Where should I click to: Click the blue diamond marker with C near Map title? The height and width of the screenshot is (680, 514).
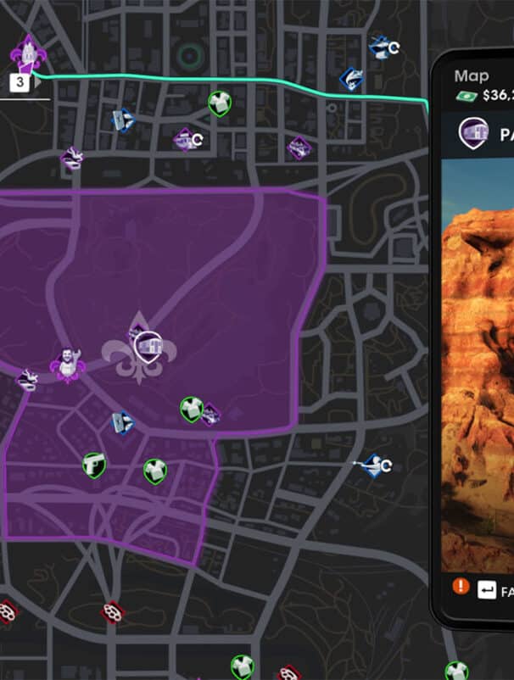pyautogui.click(x=383, y=47)
